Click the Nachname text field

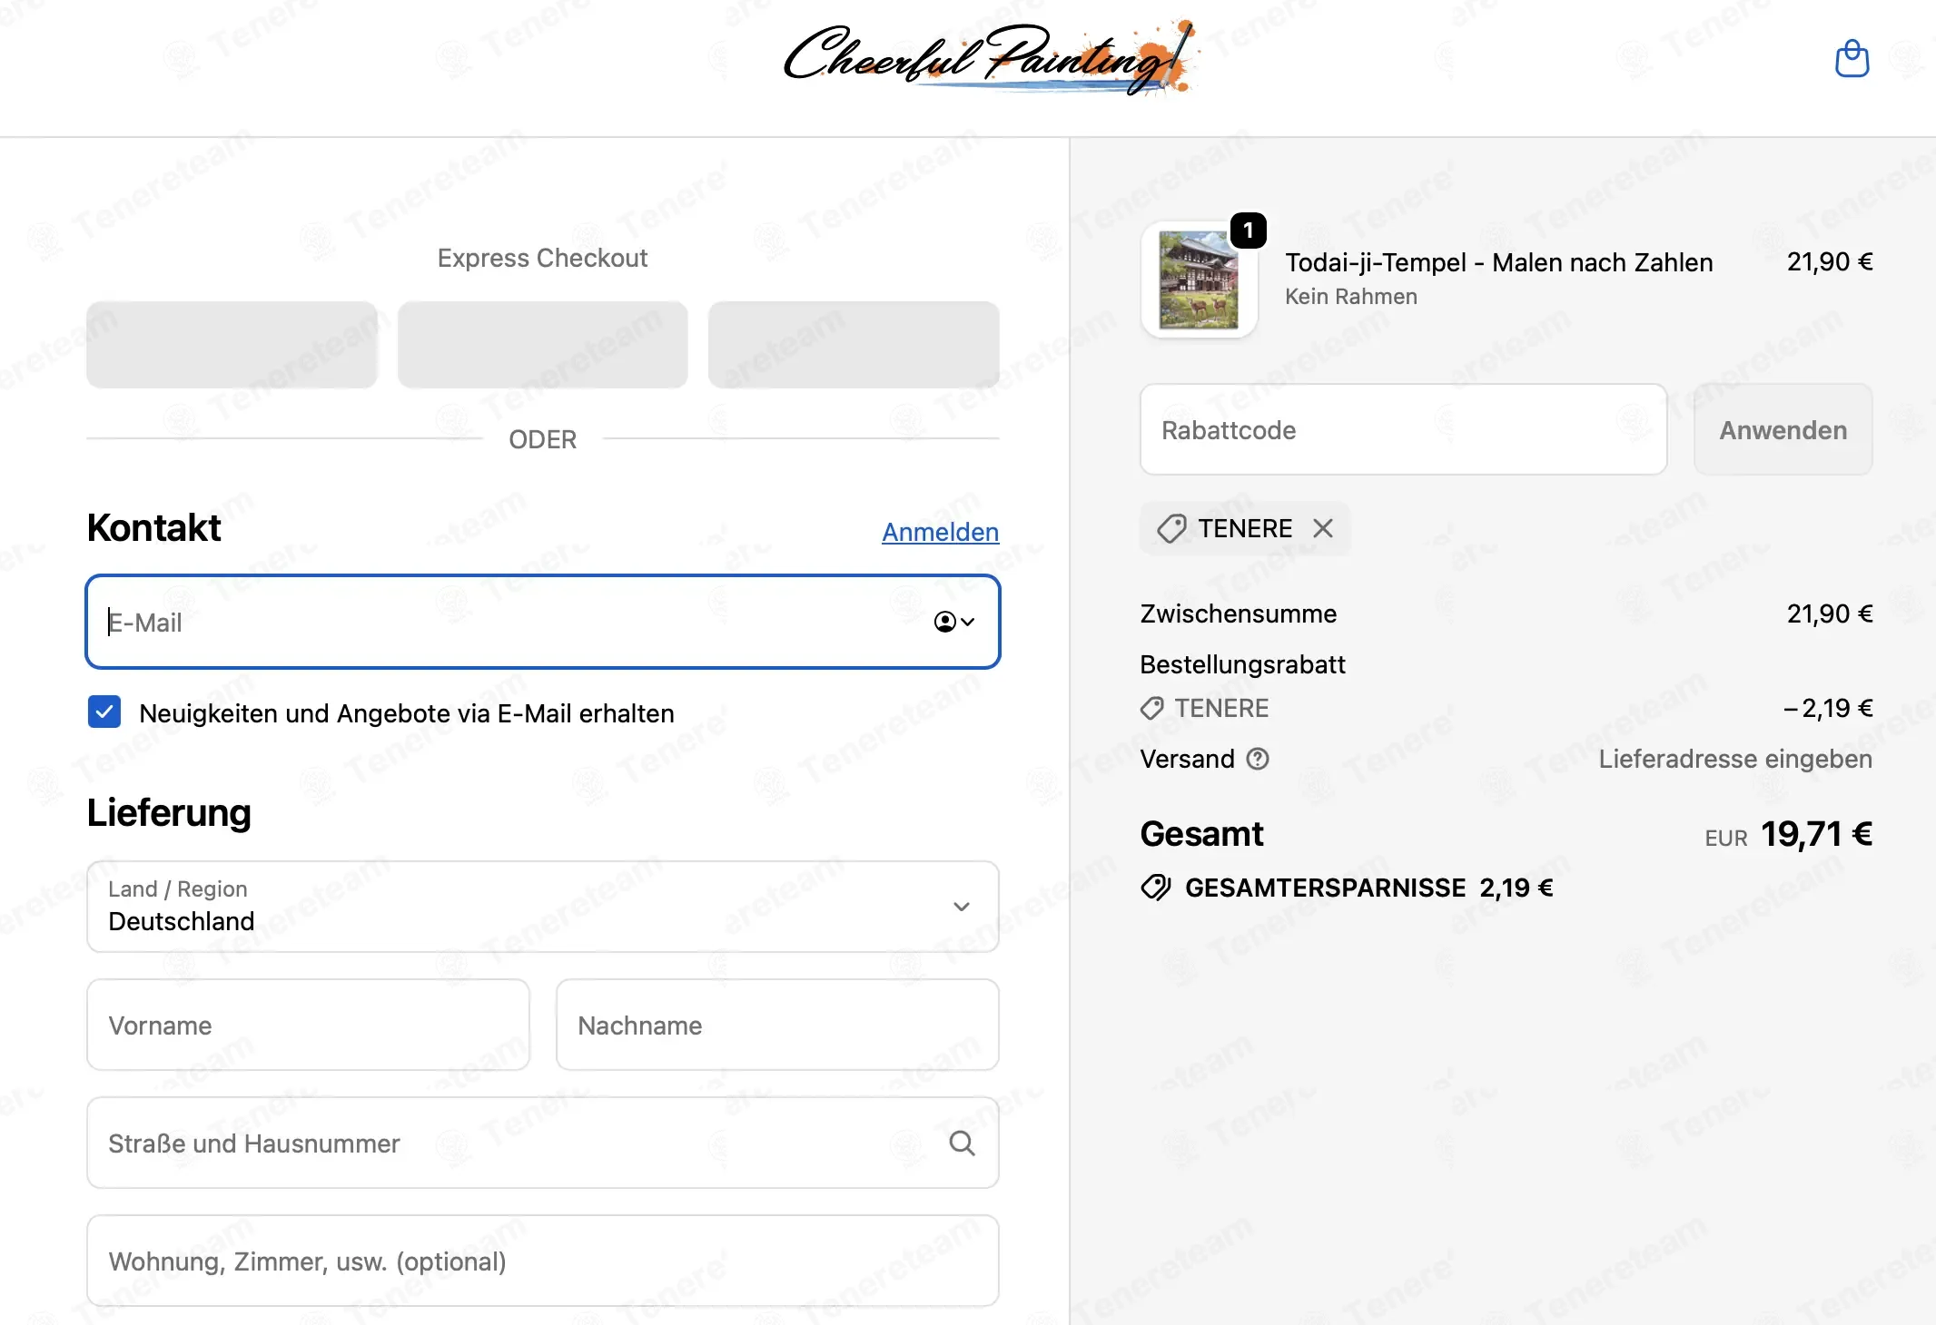point(777,1025)
